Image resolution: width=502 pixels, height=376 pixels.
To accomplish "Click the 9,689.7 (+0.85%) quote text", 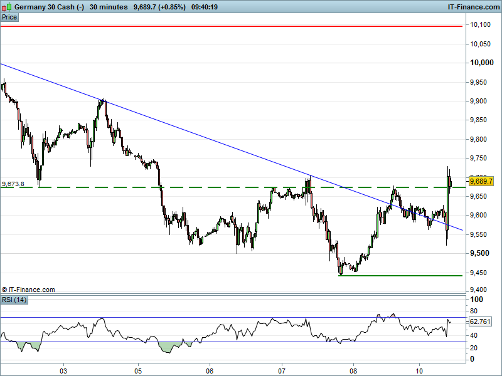I will coord(159,7).
